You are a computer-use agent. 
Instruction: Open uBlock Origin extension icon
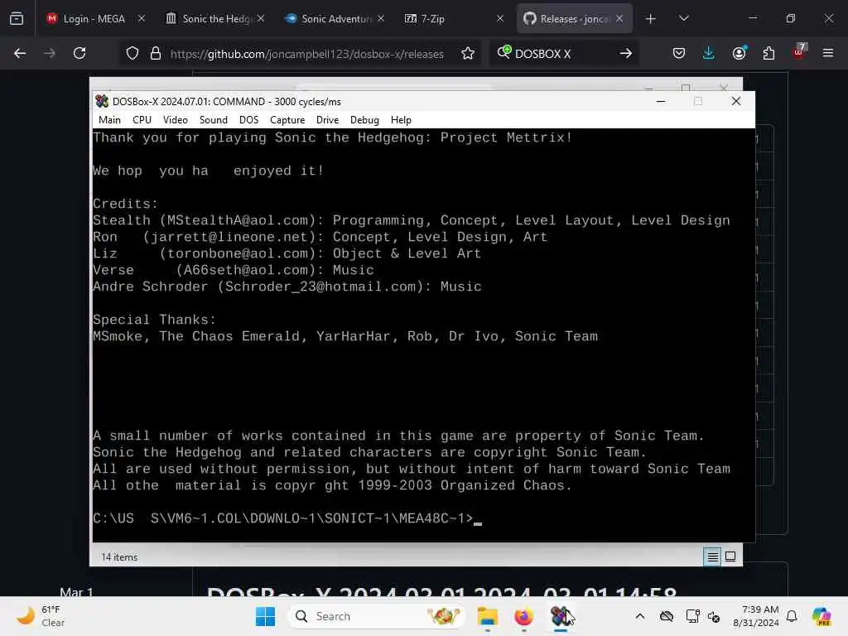point(799,52)
